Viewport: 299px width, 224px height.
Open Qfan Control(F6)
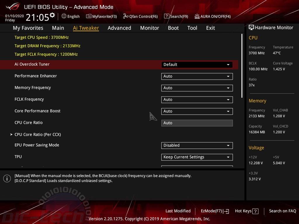click(x=140, y=16)
